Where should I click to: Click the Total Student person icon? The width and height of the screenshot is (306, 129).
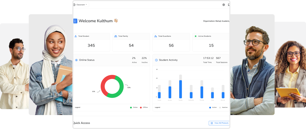pos(76,36)
